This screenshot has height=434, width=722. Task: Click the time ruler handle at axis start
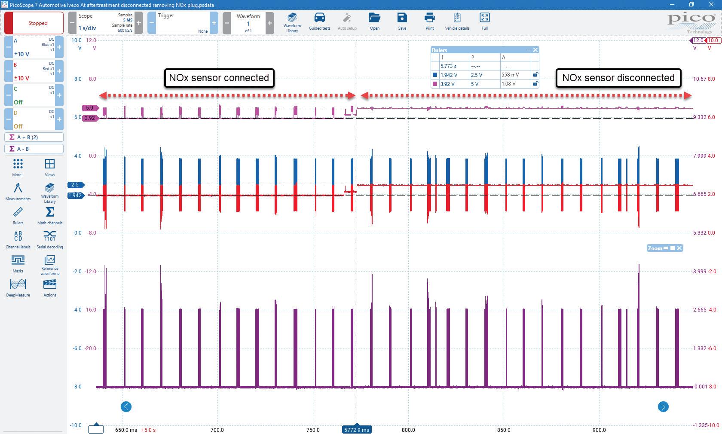tap(96, 428)
